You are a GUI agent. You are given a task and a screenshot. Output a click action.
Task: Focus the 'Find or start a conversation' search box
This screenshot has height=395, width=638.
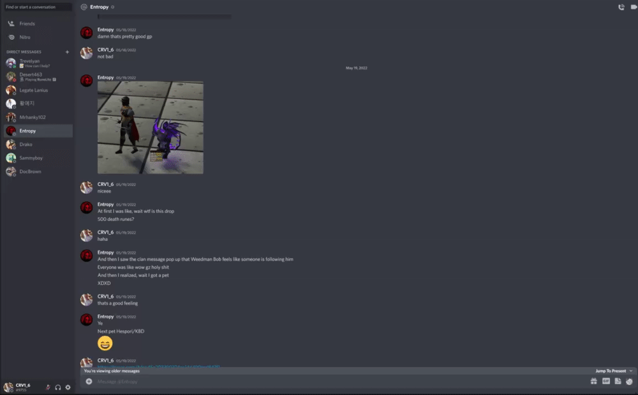pyautogui.click(x=38, y=7)
